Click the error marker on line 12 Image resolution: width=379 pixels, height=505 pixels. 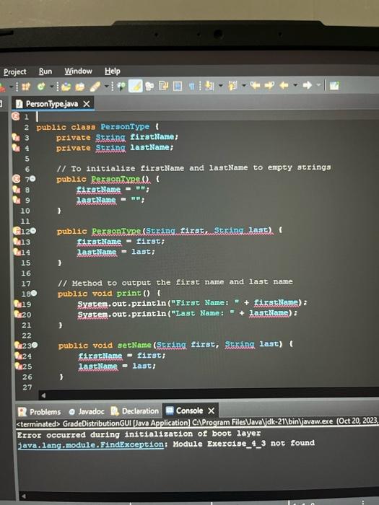pyautogui.click(x=17, y=231)
